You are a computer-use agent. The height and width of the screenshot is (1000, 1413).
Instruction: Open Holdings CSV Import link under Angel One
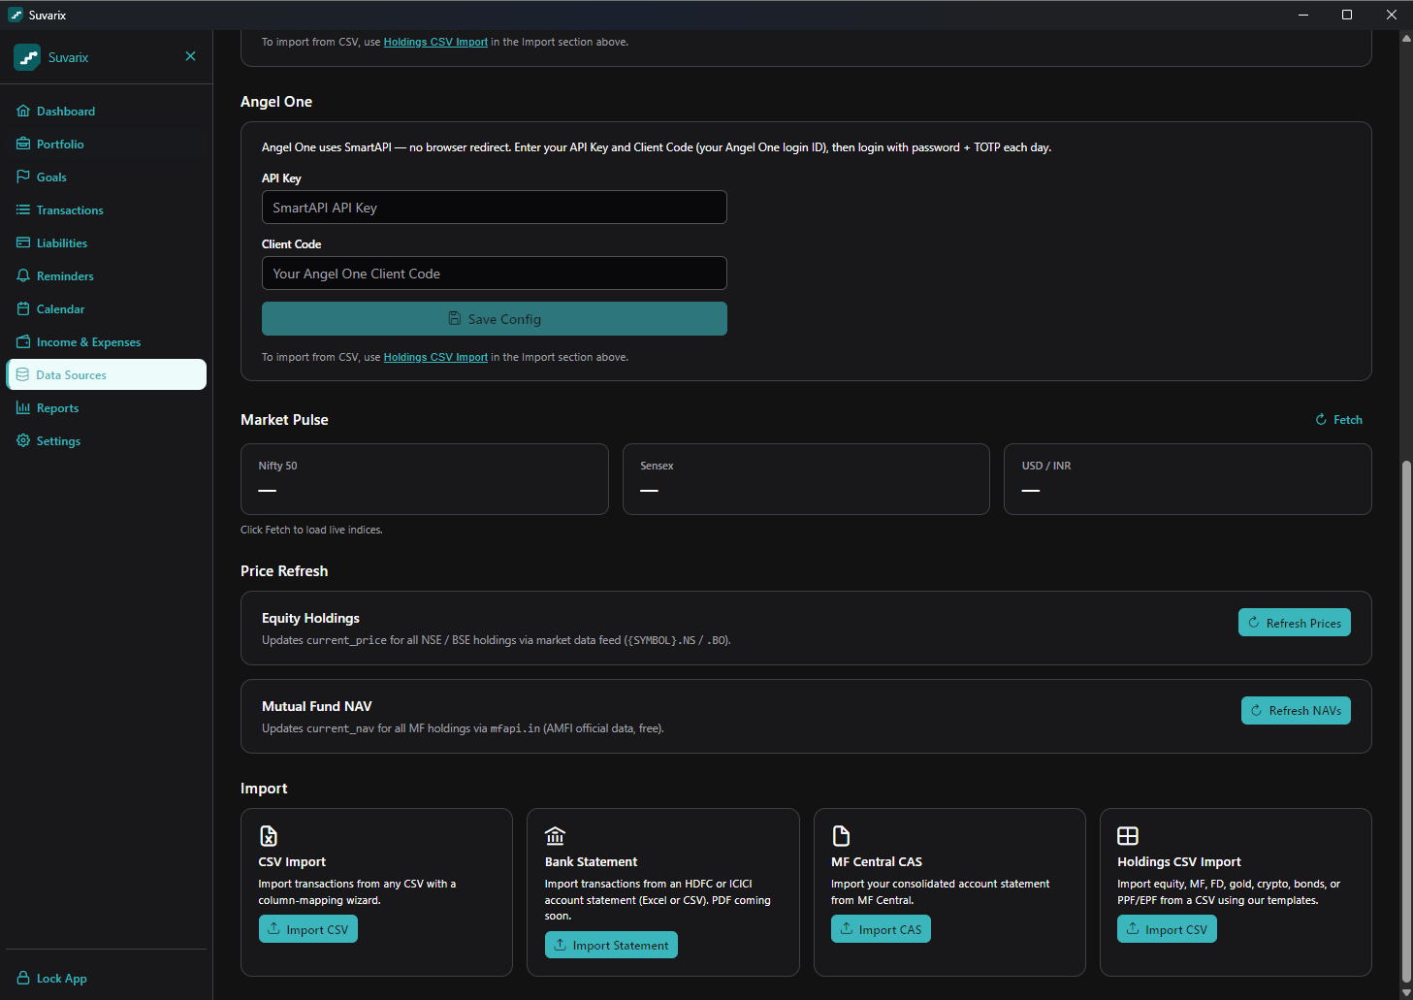pyautogui.click(x=435, y=357)
